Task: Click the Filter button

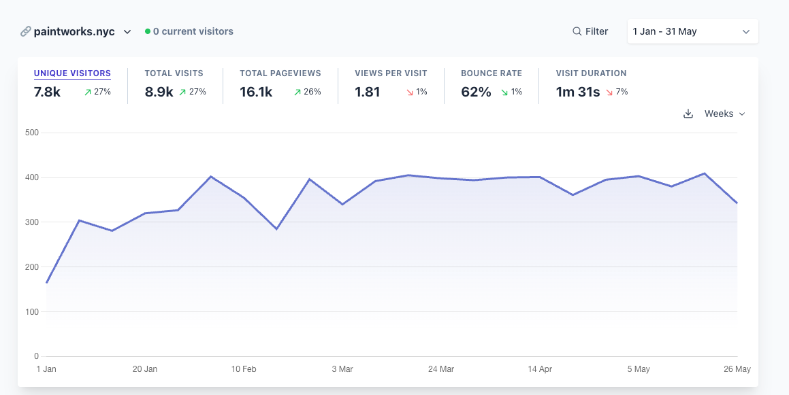Action: point(590,31)
